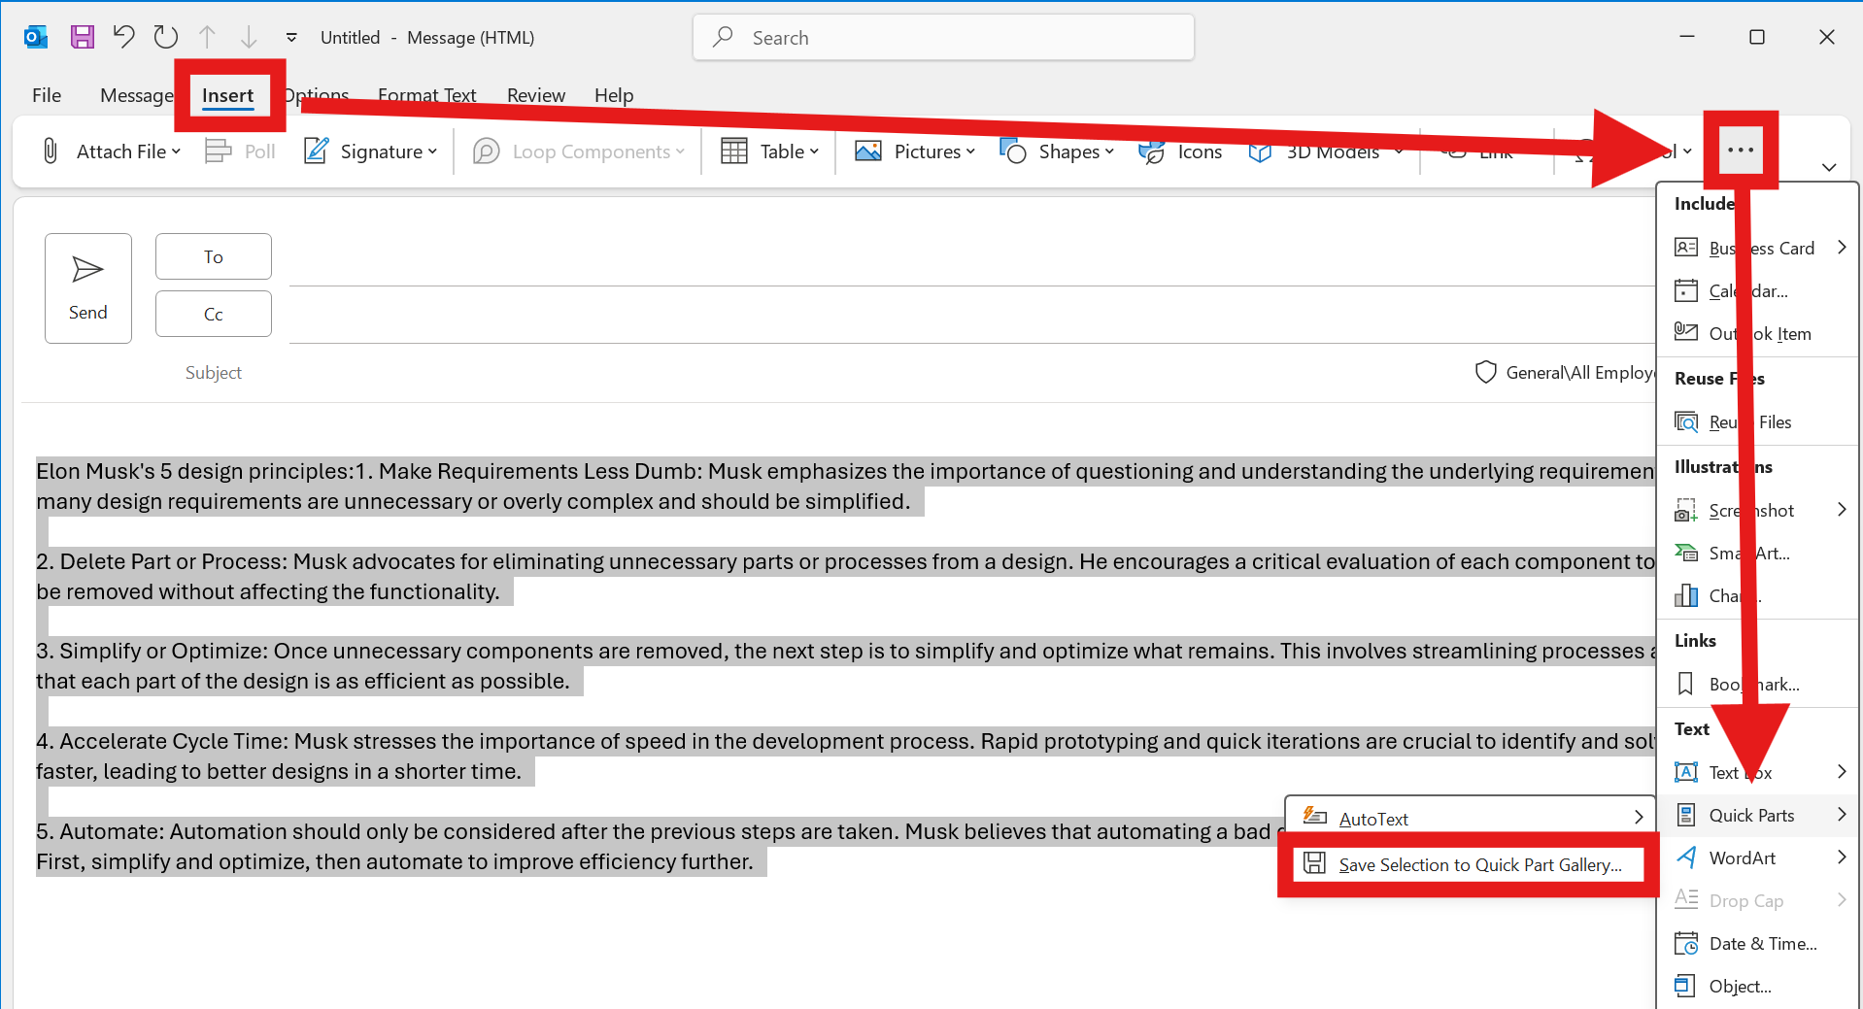Choose Bookmark... under Links
Screen dimensions: 1863x1009
coord(1758,684)
